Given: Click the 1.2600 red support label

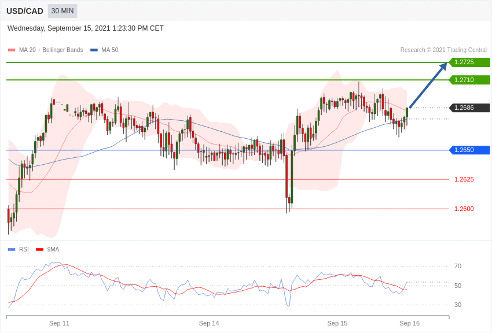Looking at the screenshot, I should (x=464, y=209).
